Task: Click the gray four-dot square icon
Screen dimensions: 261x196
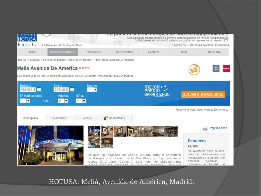Action: 216,68
